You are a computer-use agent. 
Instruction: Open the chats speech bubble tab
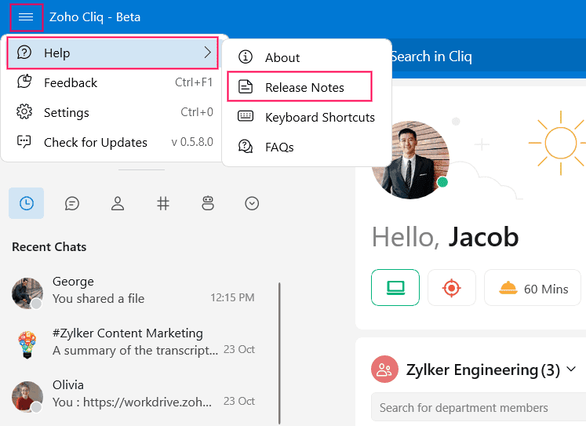point(72,203)
